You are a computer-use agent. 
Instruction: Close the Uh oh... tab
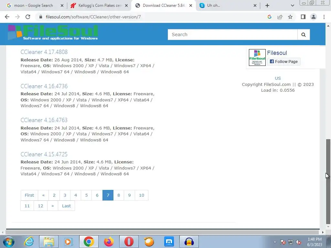point(255,5)
